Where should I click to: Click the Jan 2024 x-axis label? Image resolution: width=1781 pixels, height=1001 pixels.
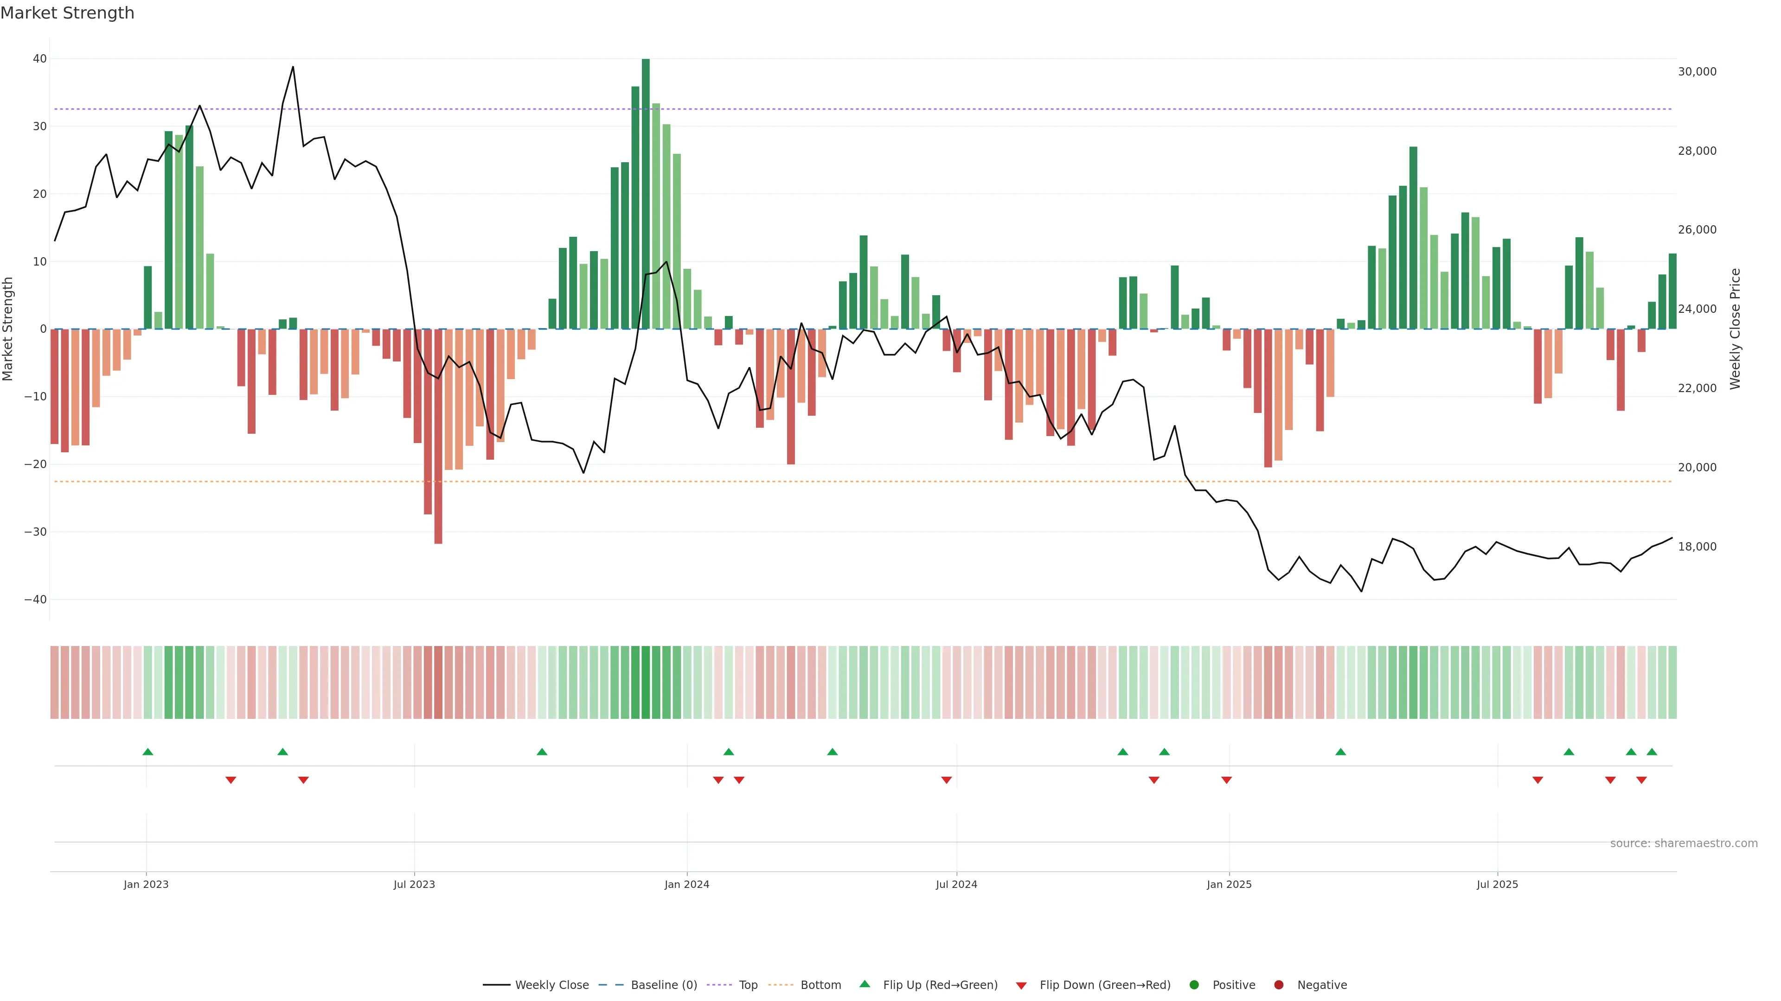click(x=686, y=884)
